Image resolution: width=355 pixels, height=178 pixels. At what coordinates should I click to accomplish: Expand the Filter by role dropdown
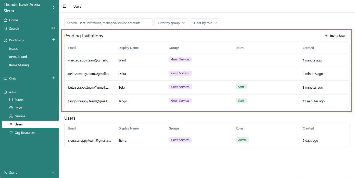pos(205,23)
